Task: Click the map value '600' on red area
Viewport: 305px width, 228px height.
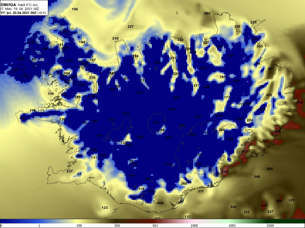Action: [x=278, y=131]
